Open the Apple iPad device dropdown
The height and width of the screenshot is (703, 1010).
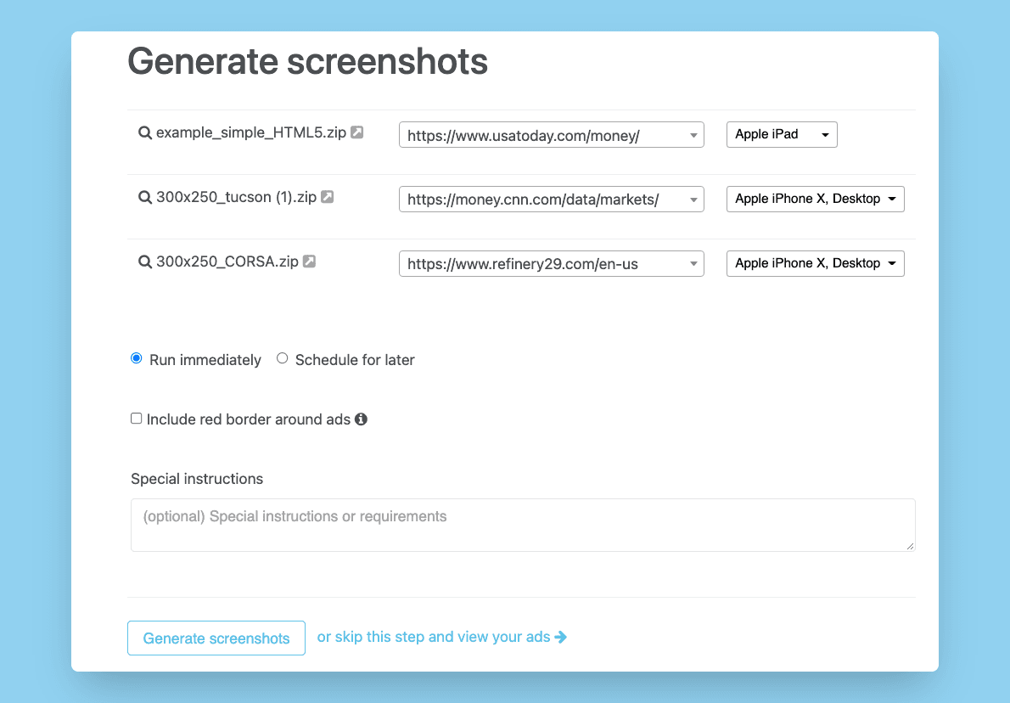click(x=782, y=135)
